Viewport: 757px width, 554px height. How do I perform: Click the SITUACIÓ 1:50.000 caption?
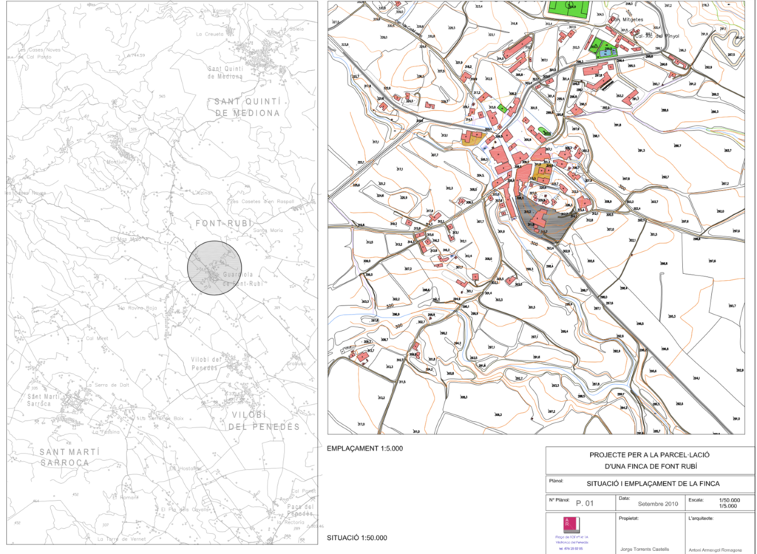(x=357, y=538)
